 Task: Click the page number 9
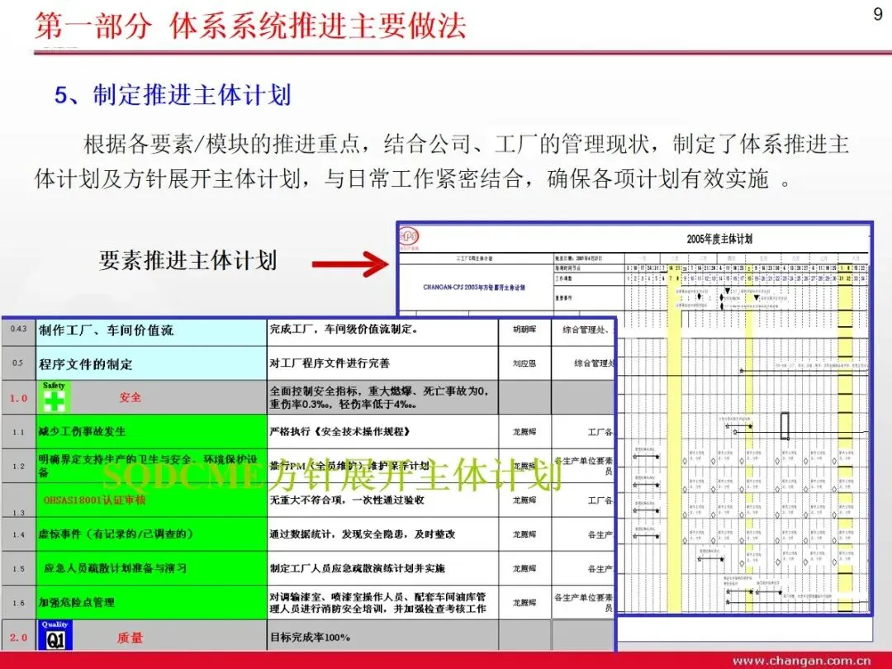878,14
